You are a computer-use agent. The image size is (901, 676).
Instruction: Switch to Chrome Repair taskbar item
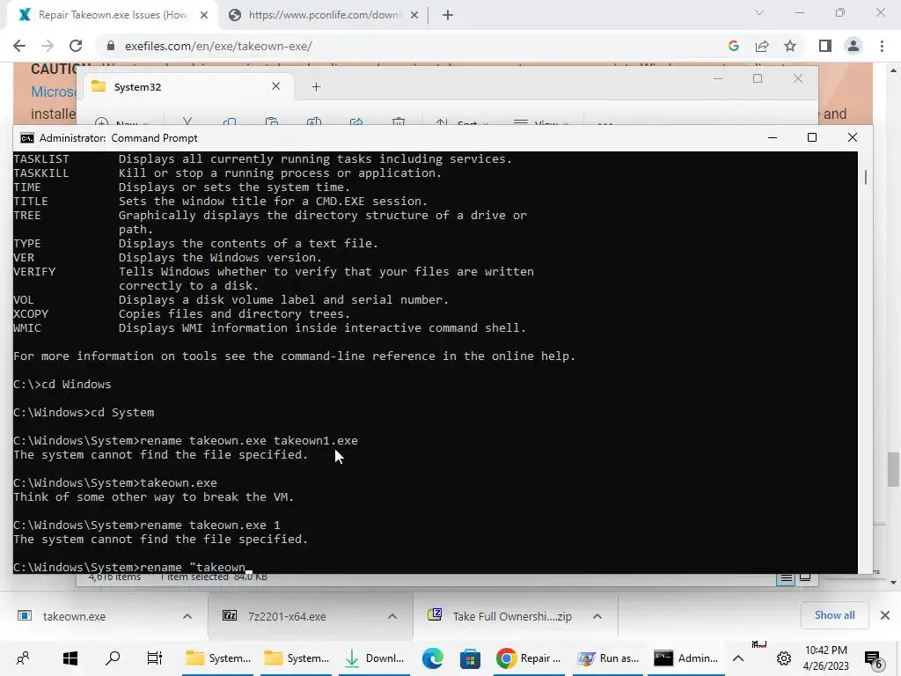(x=529, y=658)
